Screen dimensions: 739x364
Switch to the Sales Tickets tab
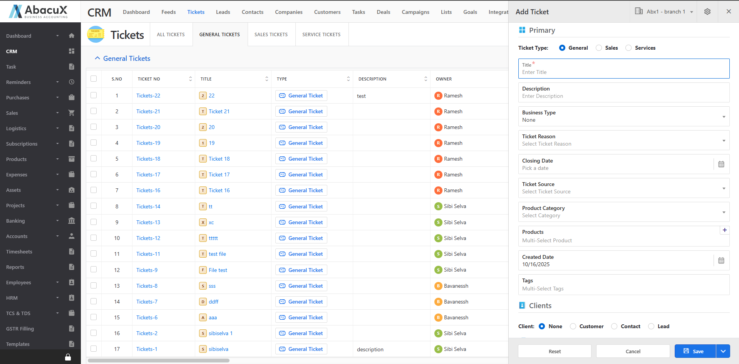271,35
